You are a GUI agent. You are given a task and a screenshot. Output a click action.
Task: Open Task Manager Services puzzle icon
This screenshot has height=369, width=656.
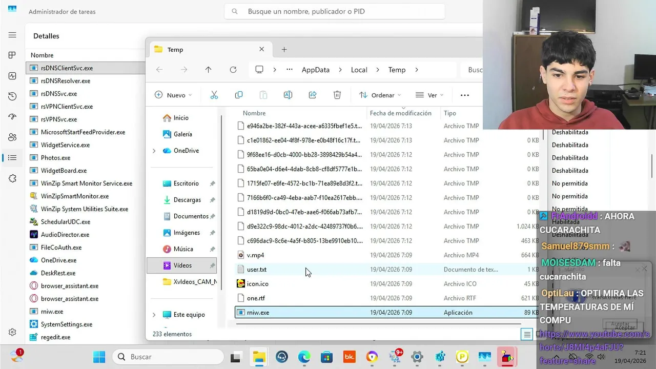click(12, 178)
